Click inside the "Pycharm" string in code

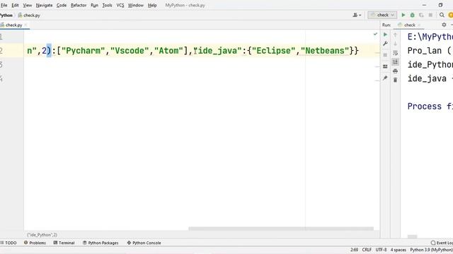[84, 51]
